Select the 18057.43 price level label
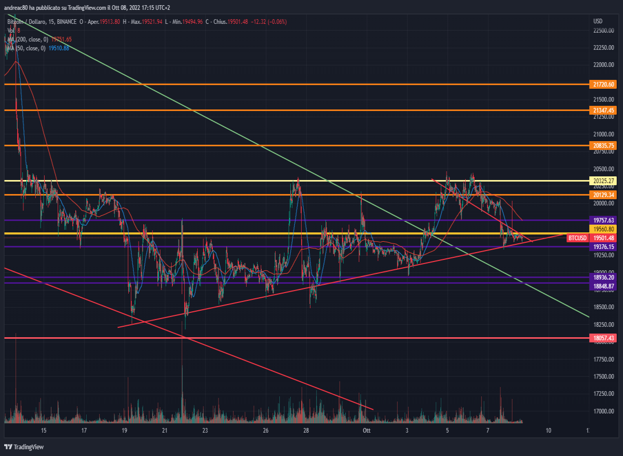The image size is (623, 456). point(604,338)
